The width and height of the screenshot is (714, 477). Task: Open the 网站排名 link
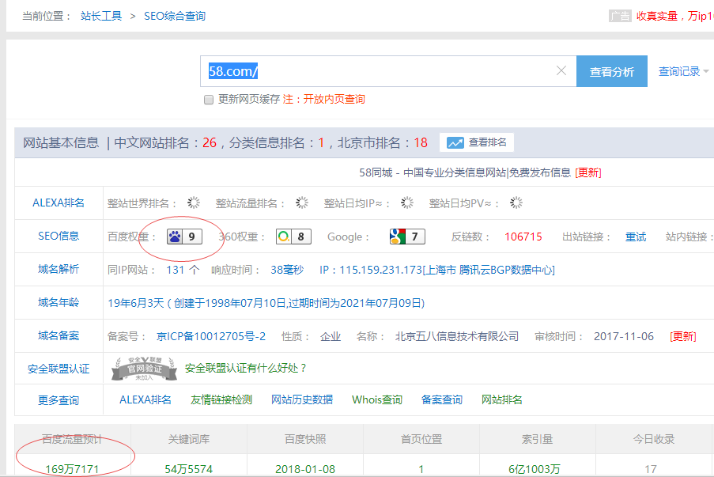[502, 399]
